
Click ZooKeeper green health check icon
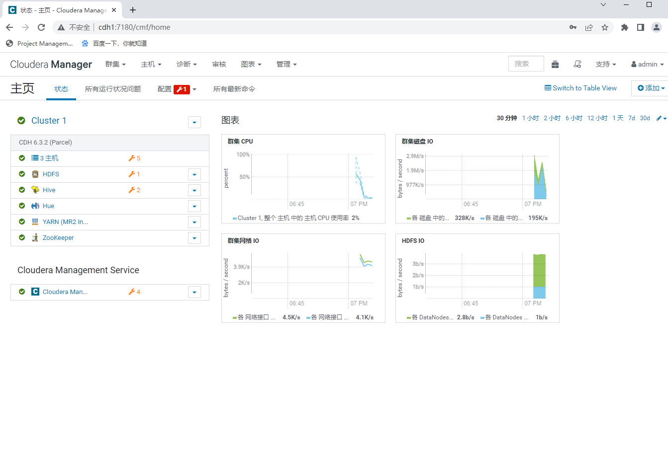(x=22, y=237)
